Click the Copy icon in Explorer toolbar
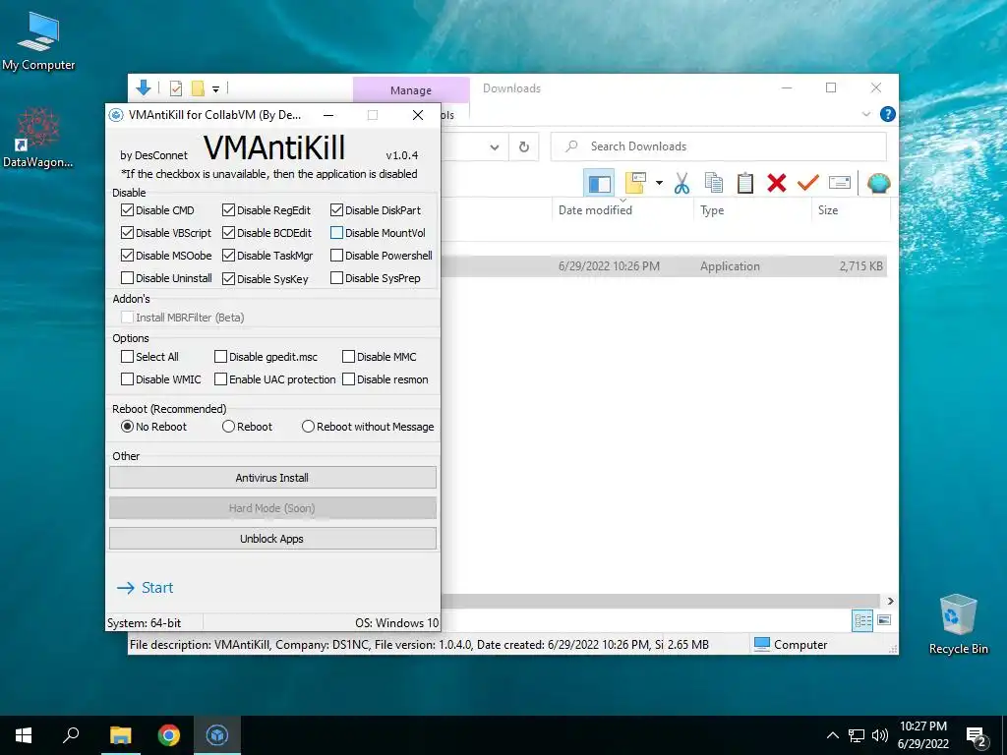Viewport: 1007px width, 755px height. point(714,184)
